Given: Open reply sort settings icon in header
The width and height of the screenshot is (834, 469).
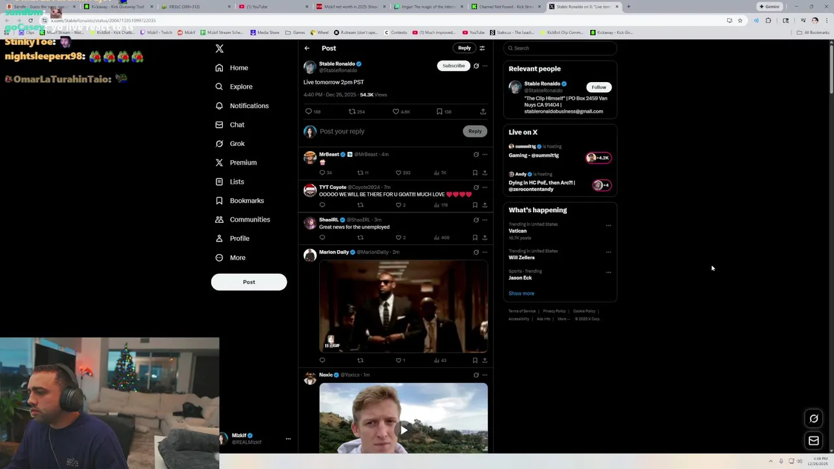Looking at the screenshot, I should (482, 48).
